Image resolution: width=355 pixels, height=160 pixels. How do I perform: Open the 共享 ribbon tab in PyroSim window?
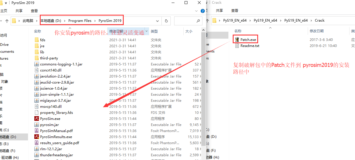(x=19, y=11)
